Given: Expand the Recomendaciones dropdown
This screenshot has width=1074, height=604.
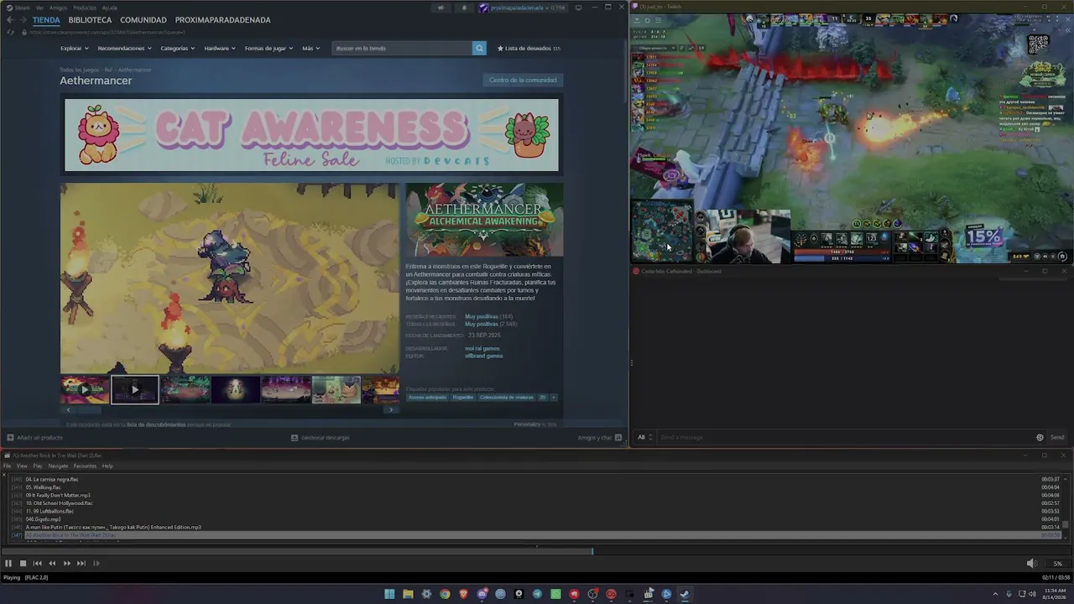Looking at the screenshot, I should pyautogui.click(x=124, y=48).
